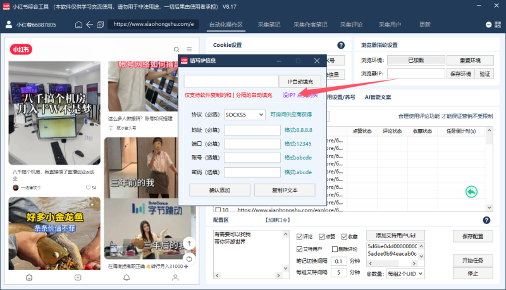Click the 验证 button
506x290 pixels.
pos(484,74)
